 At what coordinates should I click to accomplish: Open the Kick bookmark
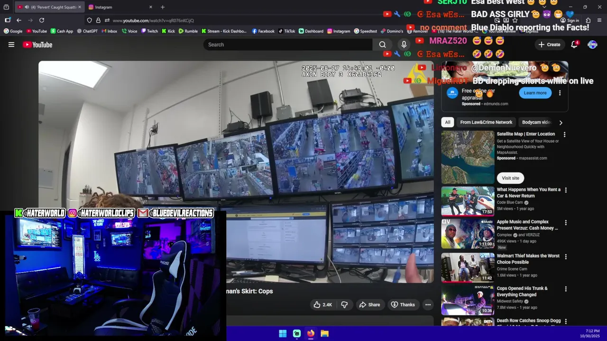[168, 31]
